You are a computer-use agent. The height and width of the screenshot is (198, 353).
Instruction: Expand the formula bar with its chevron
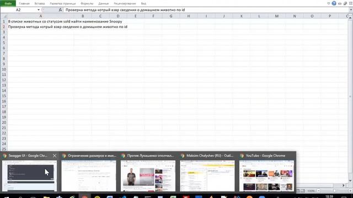pyautogui.click(x=351, y=10)
